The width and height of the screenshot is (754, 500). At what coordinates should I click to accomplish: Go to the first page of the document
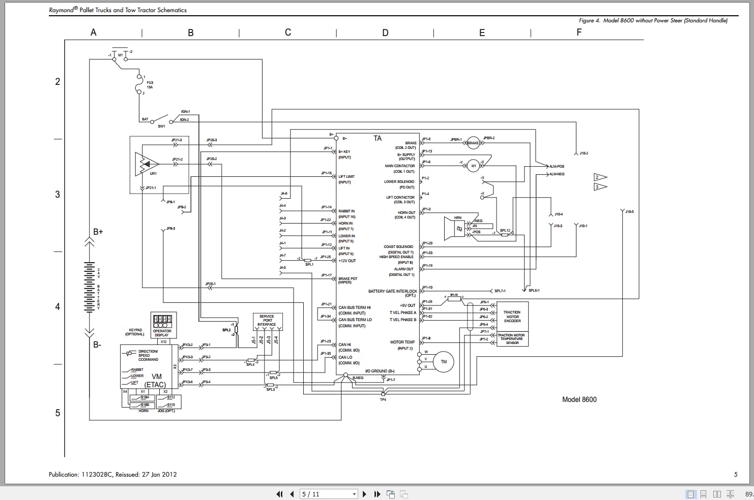(x=279, y=494)
